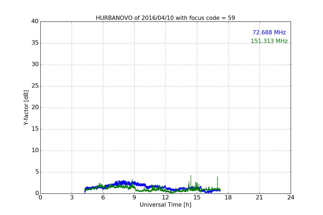Viewport: 323px width, 215px height.
Task: Click x-axis tick label 3
Action: (x=72, y=198)
